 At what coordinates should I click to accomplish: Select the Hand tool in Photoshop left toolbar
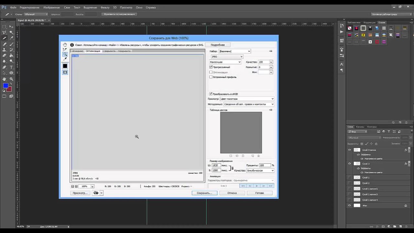point(4,79)
